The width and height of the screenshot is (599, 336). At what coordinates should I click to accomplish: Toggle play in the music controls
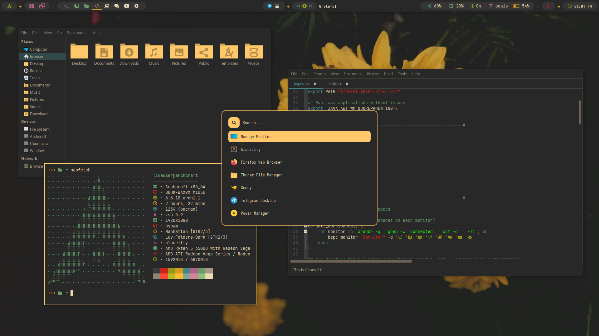pyautogui.click(x=304, y=6)
